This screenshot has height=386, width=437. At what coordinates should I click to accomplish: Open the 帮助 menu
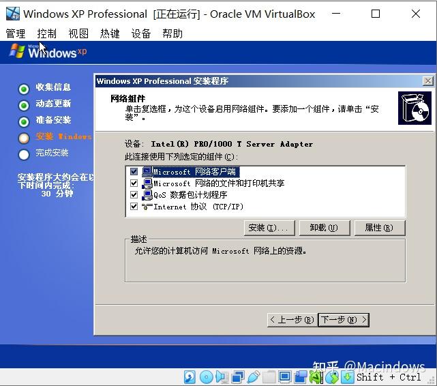(172, 33)
